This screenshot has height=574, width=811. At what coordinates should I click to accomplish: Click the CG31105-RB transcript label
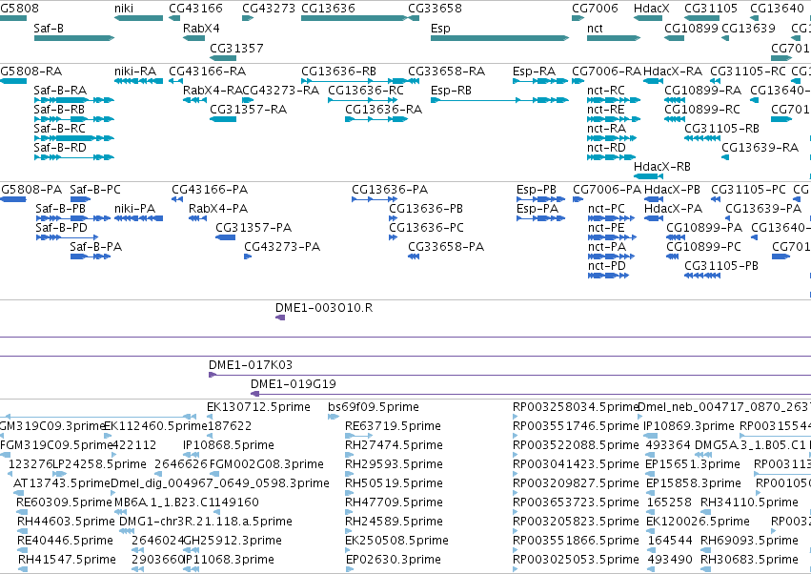(x=721, y=129)
